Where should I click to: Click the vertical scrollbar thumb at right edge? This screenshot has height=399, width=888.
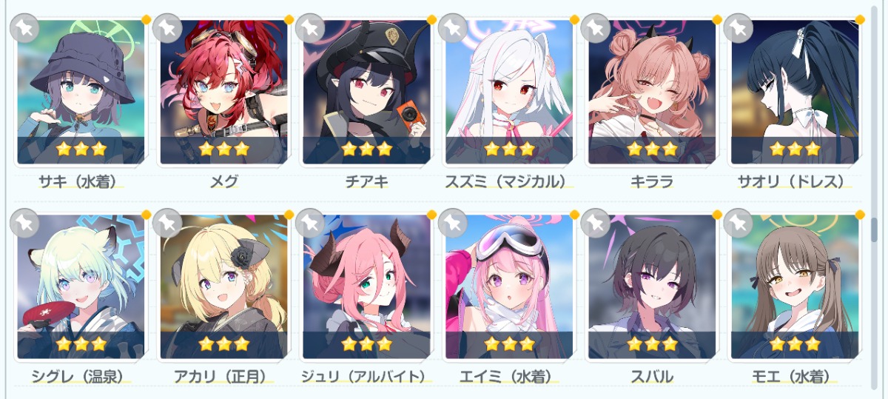pyautogui.click(x=875, y=230)
